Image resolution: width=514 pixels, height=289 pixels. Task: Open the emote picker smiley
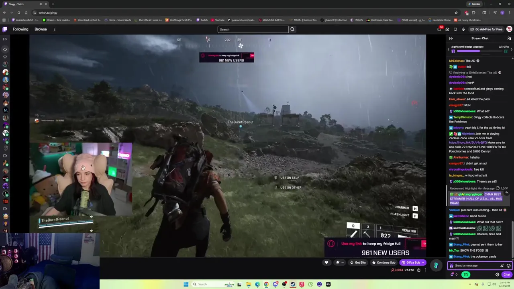click(x=508, y=266)
